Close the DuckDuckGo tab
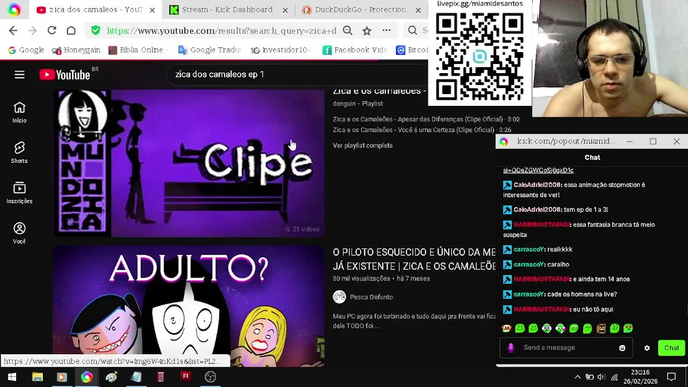The height and width of the screenshot is (387, 688). (418, 10)
